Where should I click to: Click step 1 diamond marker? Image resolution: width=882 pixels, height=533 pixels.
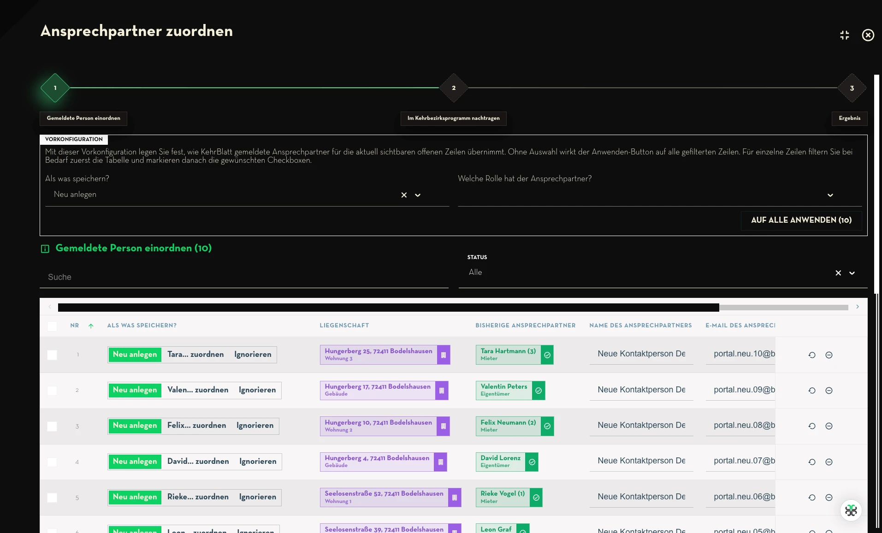point(55,88)
